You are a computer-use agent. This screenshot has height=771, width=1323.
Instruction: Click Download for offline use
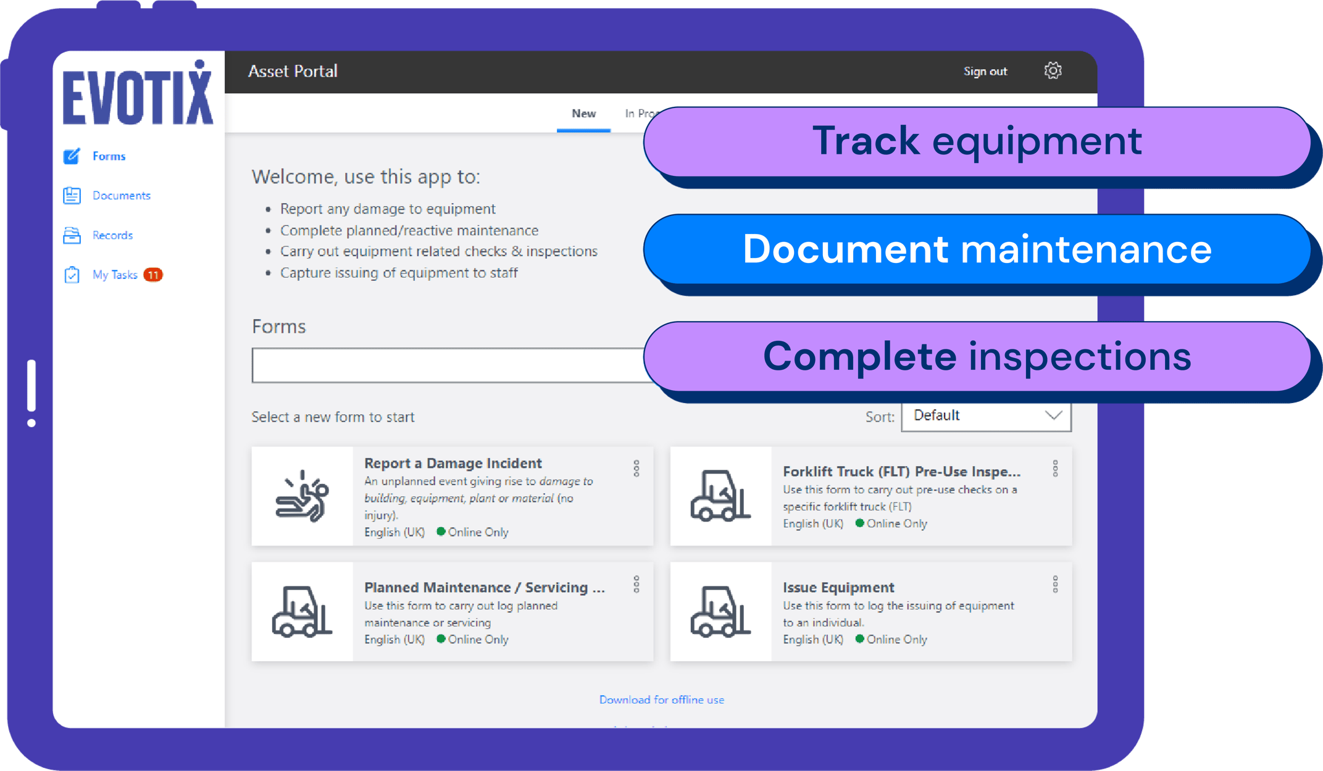[661, 699]
